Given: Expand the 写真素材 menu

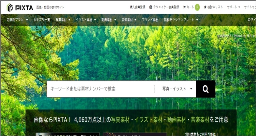Looking at the screenshot, I should (x=63, y=20).
